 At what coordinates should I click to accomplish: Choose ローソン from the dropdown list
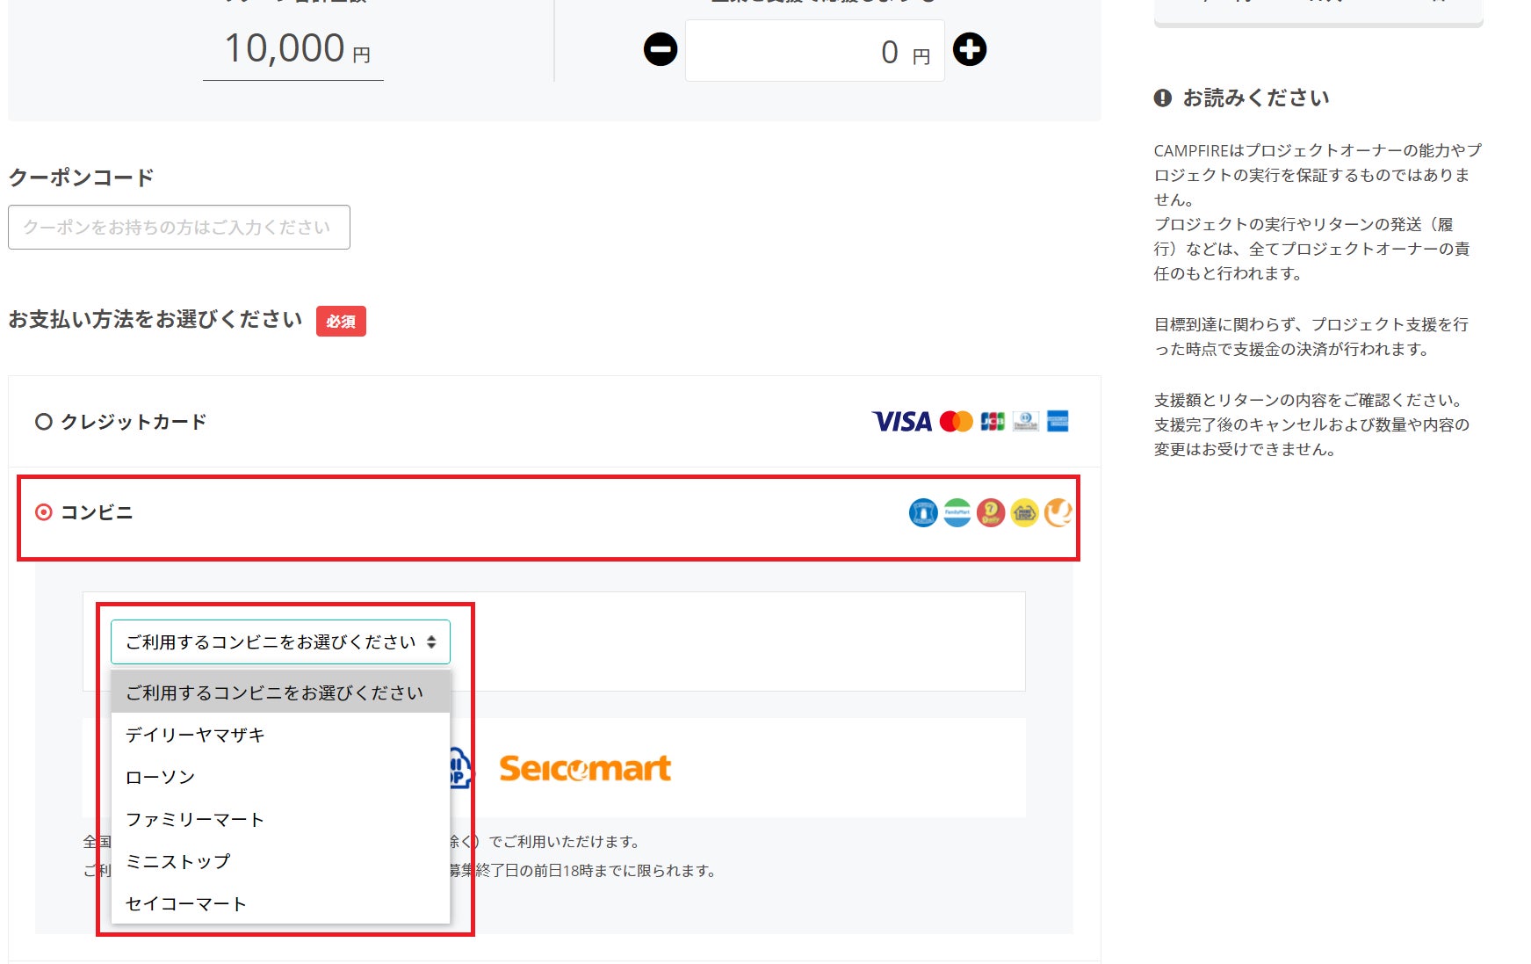[160, 777]
